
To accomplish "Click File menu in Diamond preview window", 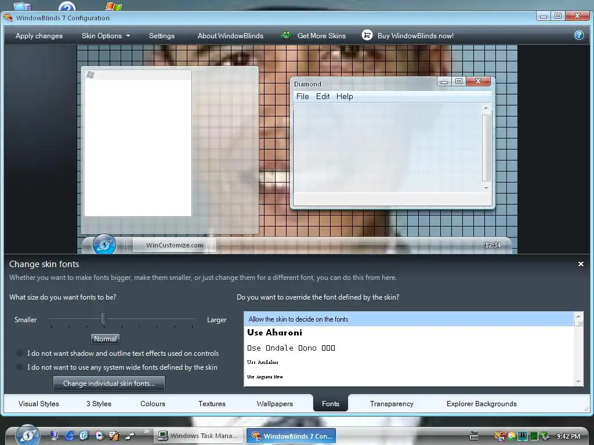I will pyautogui.click(x=302, y=97).
